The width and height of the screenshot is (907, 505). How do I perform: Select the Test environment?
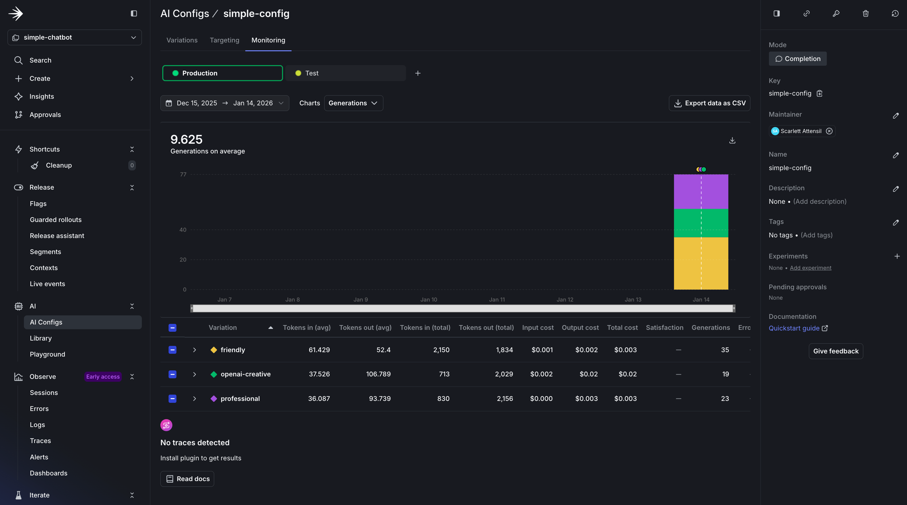click(345, 73)
